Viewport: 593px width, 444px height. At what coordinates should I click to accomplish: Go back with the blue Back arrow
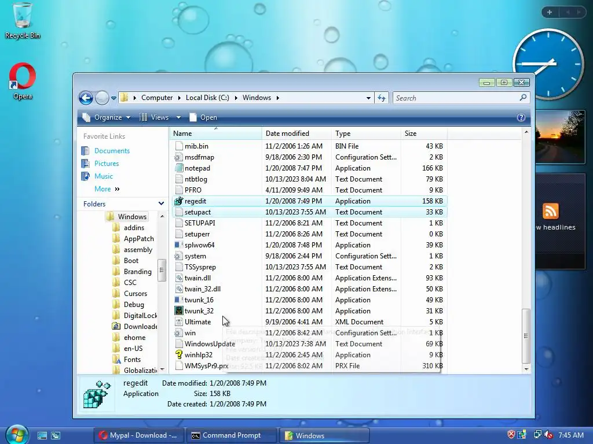(86, 98)
